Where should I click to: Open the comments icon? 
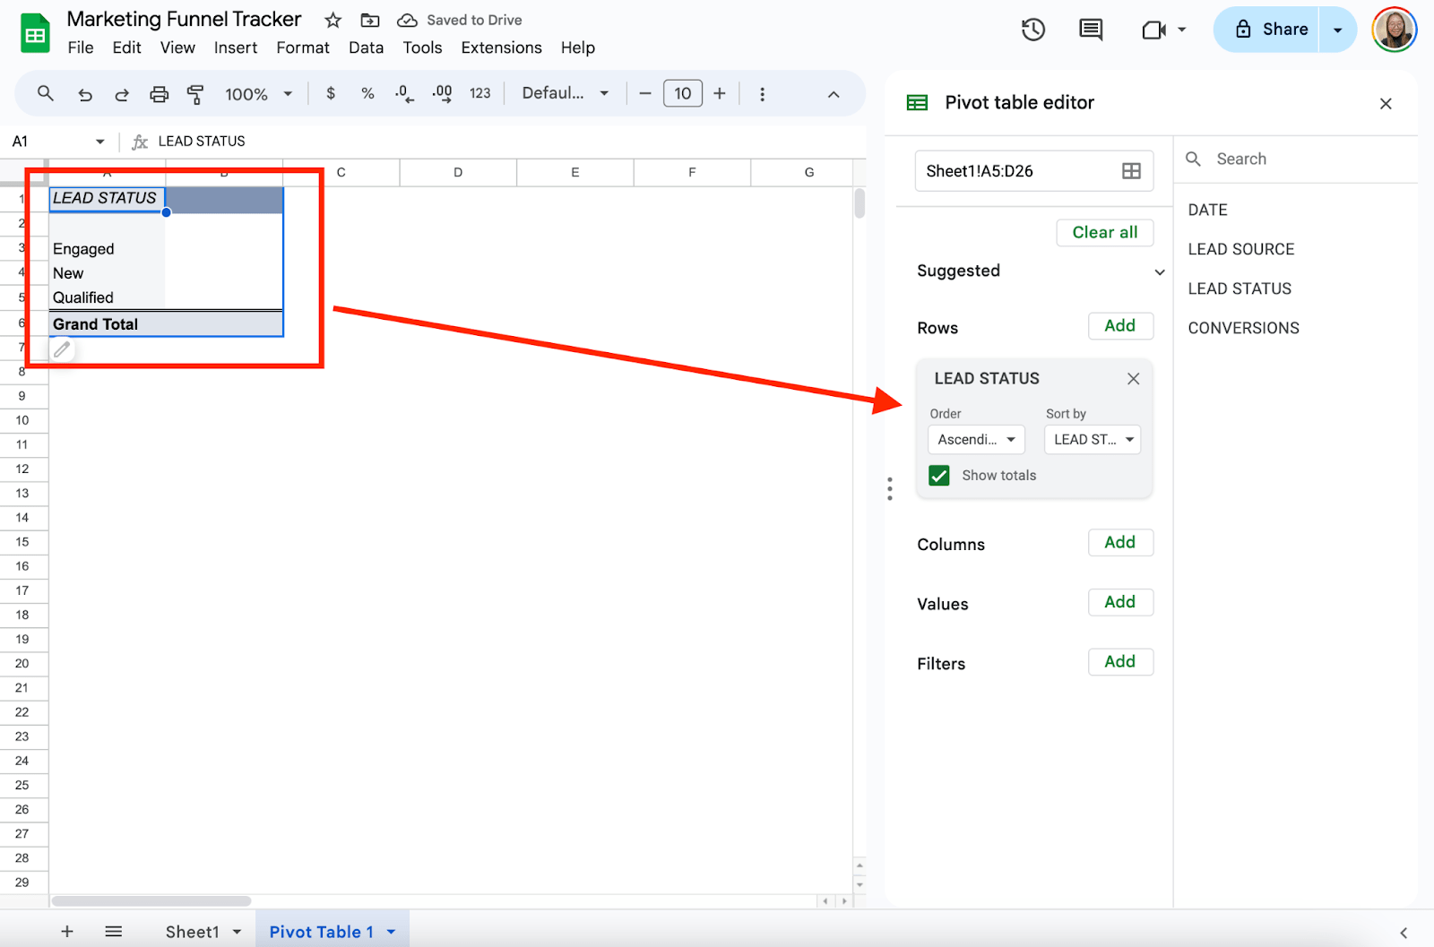click(x=1091, y=30)
